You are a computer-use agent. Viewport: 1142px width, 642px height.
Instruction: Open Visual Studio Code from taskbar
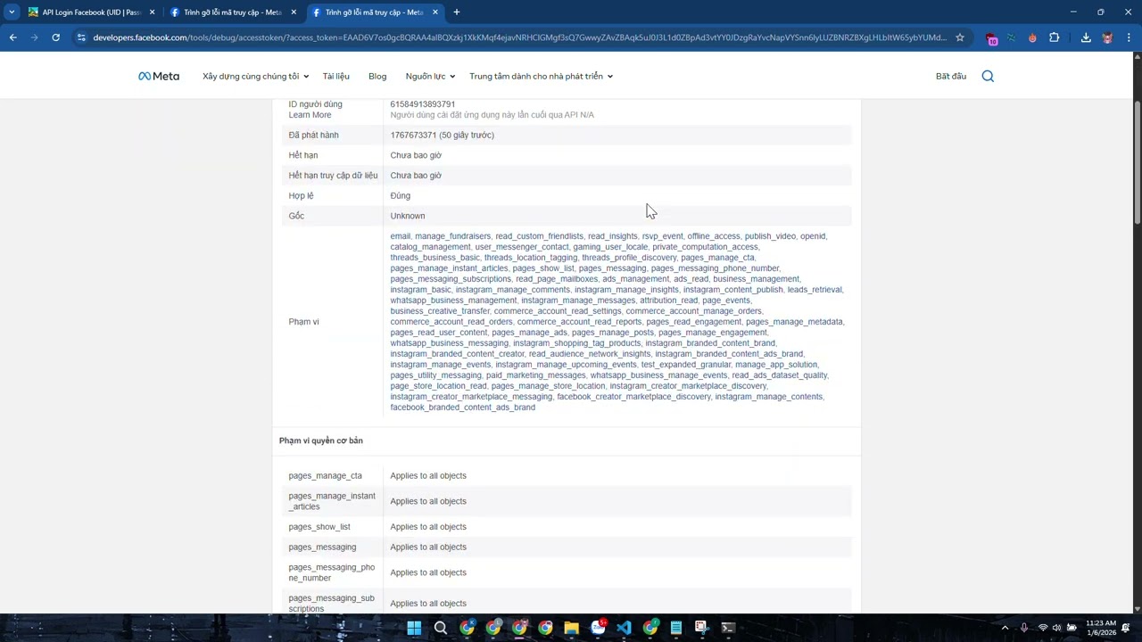coord(624,628)
